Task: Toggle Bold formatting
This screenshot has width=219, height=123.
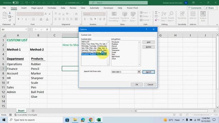Action: tap(18, 19)
